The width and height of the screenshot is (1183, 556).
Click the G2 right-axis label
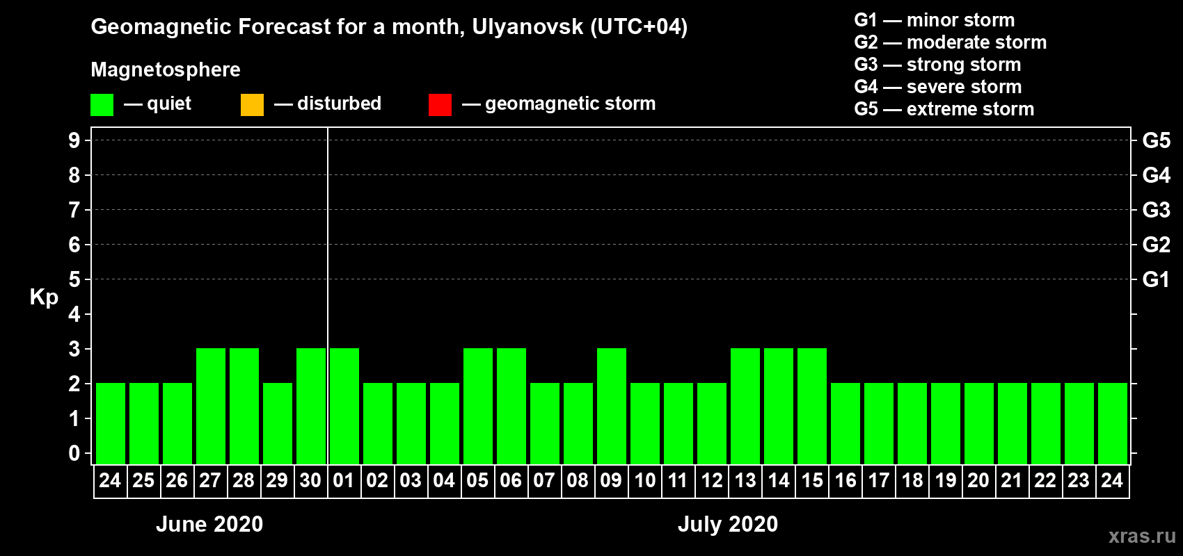pyautogui.click(x=1157, y=245)
